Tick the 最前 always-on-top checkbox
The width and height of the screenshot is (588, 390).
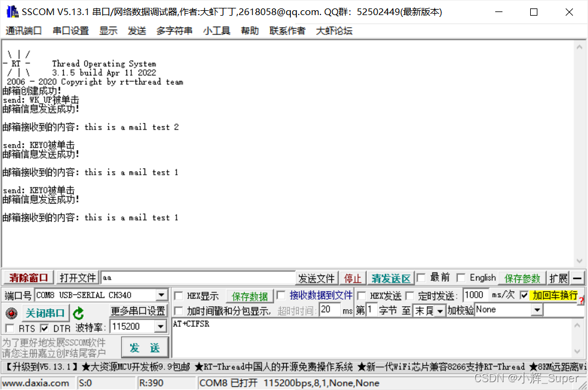point(421,278)
